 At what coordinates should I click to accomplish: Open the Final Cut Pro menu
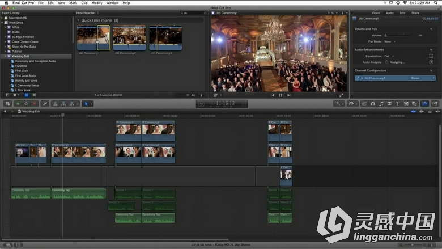[23, 3]
